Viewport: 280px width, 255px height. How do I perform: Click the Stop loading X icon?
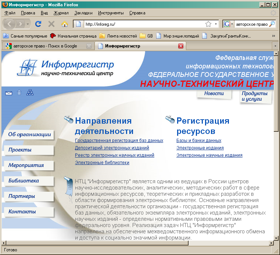tap(51, 24)
